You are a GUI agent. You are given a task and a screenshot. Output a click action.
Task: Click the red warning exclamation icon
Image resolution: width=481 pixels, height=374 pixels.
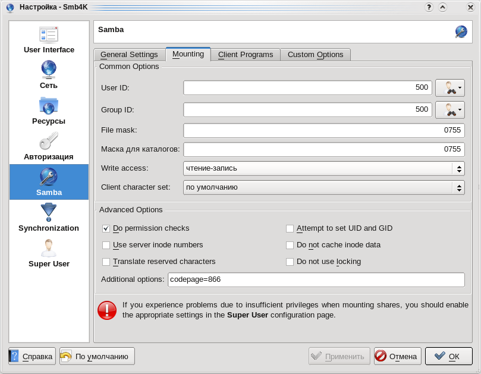coord(107,310)
